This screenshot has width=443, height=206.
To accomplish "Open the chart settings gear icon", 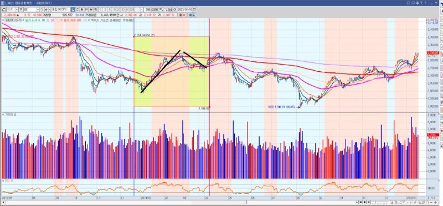I will [174, 9].
